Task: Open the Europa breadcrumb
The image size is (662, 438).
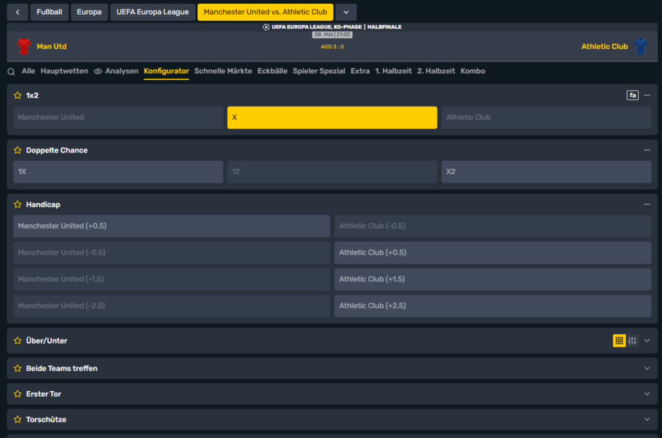Action: point(89,12)
